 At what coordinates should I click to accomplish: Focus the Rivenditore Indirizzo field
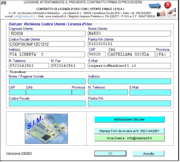point(129,81)
